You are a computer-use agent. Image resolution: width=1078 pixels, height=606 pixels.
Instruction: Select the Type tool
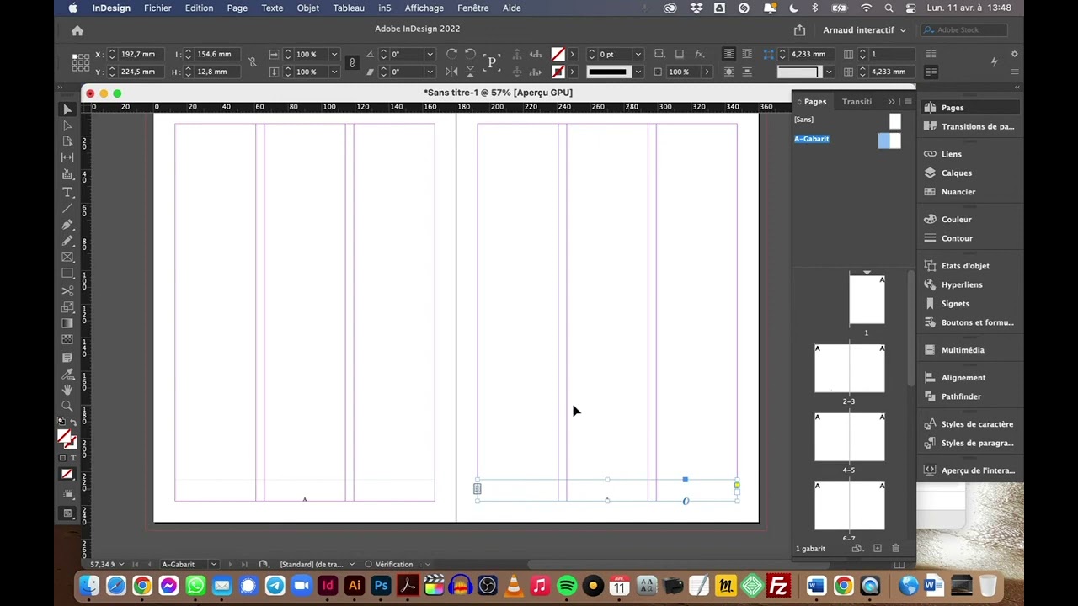pos(67,193)
